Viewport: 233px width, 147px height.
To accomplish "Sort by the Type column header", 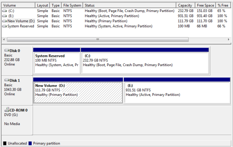I will [x=56, y=5].
